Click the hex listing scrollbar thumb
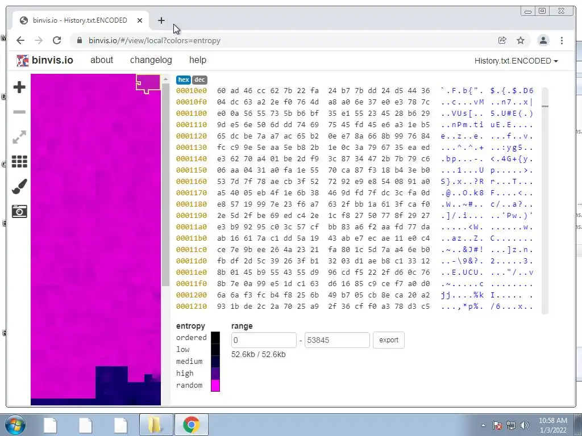582x436 pixels. point(545,106)
